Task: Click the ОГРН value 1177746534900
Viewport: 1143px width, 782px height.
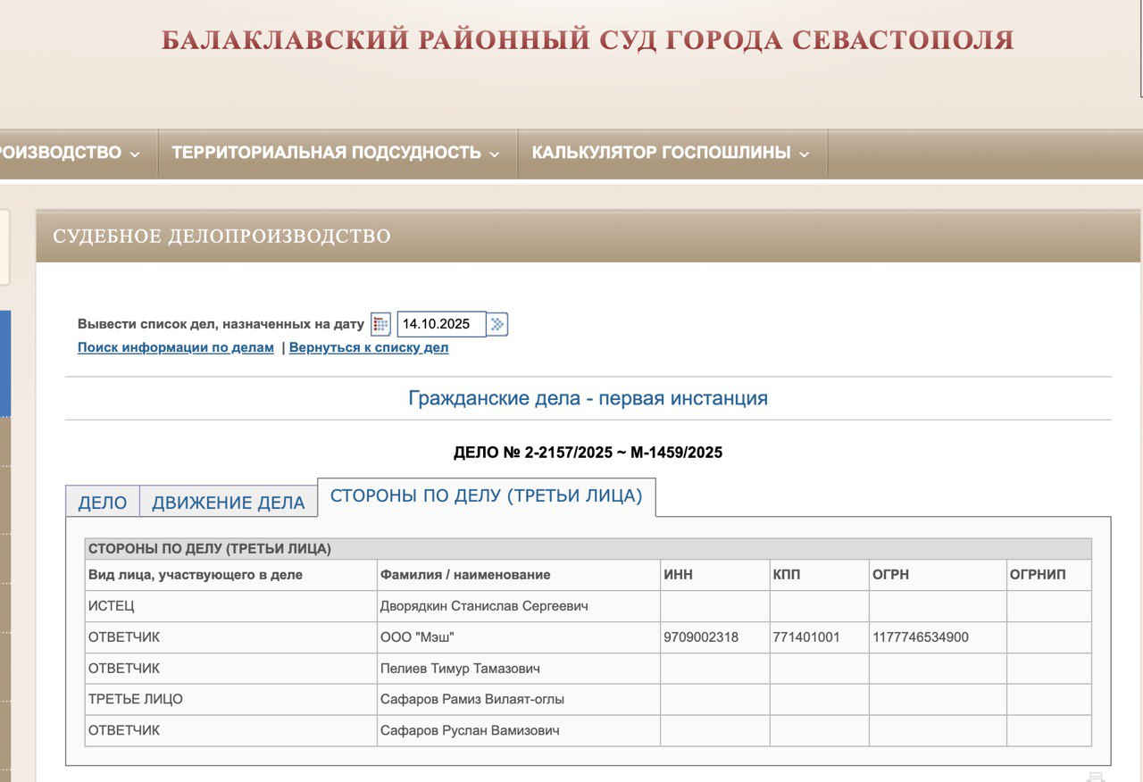Action: coord(920,637)
